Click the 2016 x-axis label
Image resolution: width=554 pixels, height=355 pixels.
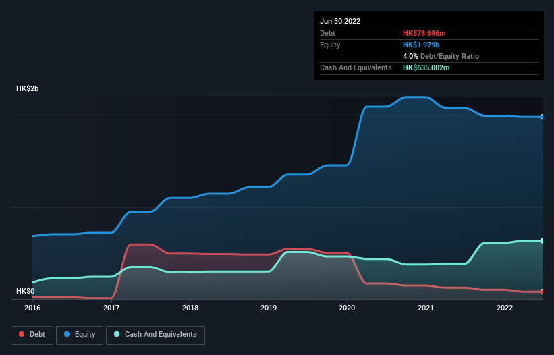[x=32, y=308]
